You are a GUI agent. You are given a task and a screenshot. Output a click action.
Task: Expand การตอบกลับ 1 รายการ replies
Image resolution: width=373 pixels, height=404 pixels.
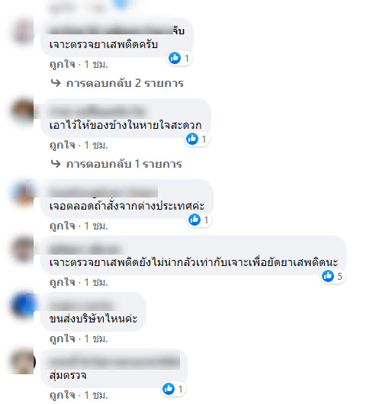pyautogui.click(x=124, y=164)
